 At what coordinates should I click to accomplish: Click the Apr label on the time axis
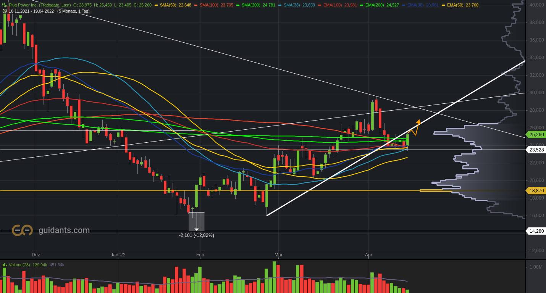coord(368,255)
